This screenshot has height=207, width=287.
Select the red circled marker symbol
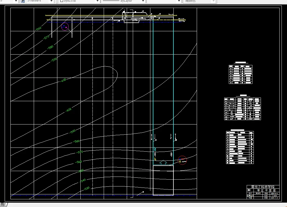(182, 160)
